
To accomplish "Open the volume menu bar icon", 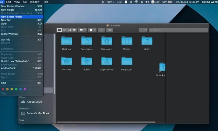I will [147, 2].
